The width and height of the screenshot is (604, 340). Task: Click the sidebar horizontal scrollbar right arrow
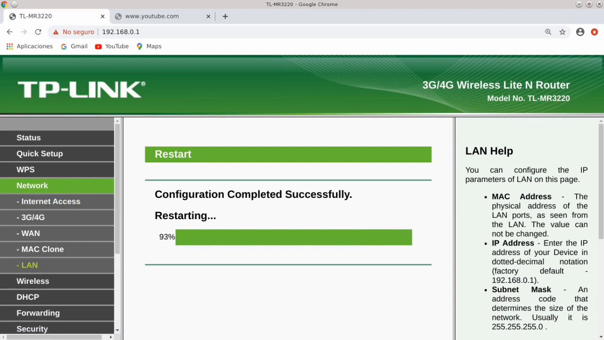(111, 337)
